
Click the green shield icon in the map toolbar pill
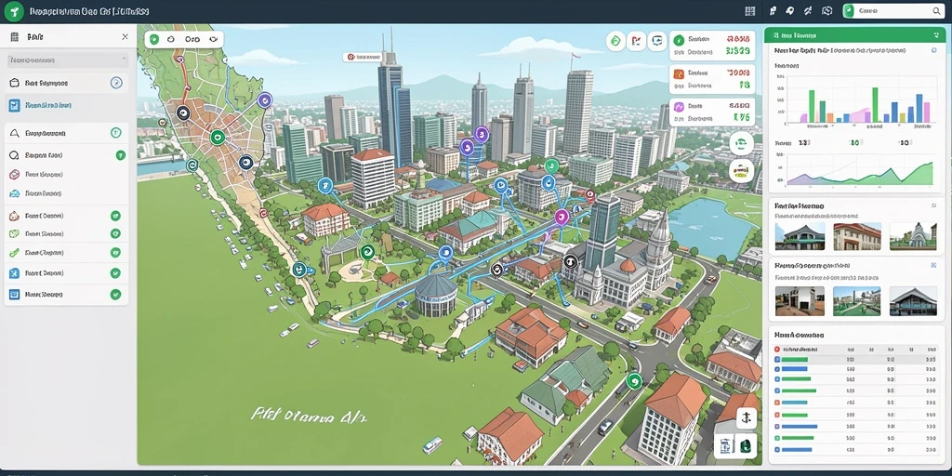pyautogui.click(x=154, y=39)
